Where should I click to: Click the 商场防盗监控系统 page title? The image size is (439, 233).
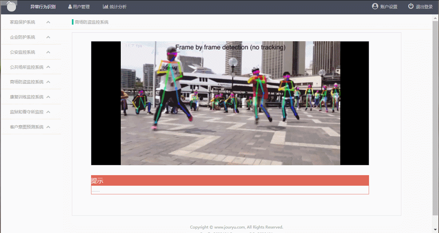(x=92, y=22)
